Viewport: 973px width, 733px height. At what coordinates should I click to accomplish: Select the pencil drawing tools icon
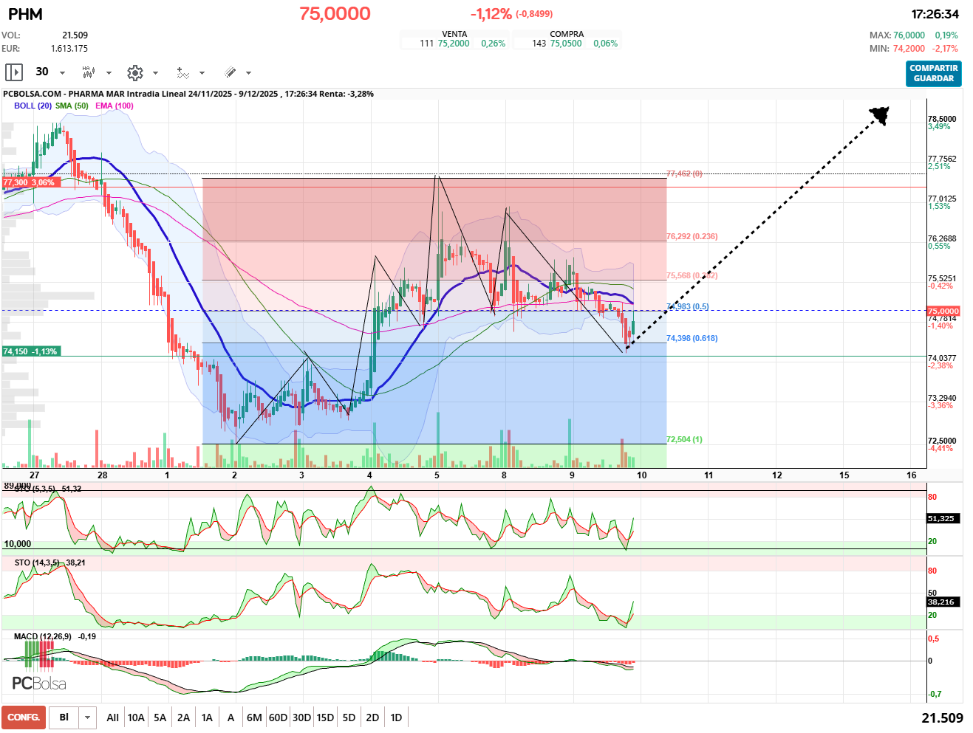[230, 72]
